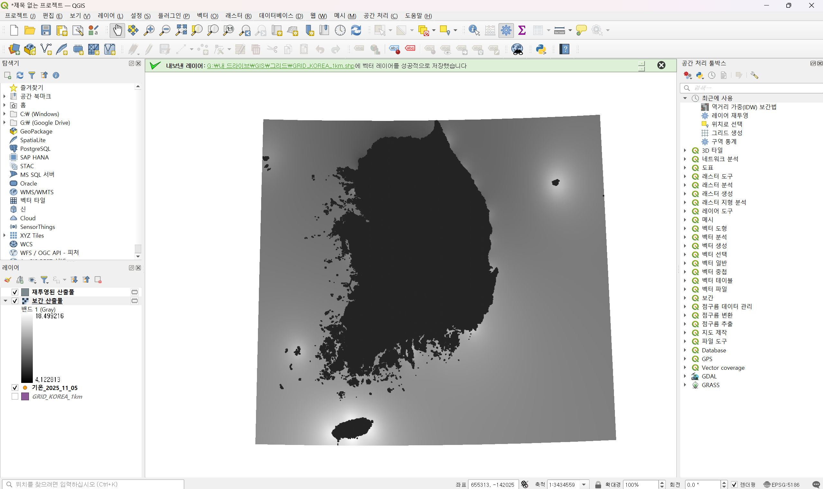Screen dimensions: 823x489
Task: Open the 래스터 (R) menu
Action: click(238, 16)
